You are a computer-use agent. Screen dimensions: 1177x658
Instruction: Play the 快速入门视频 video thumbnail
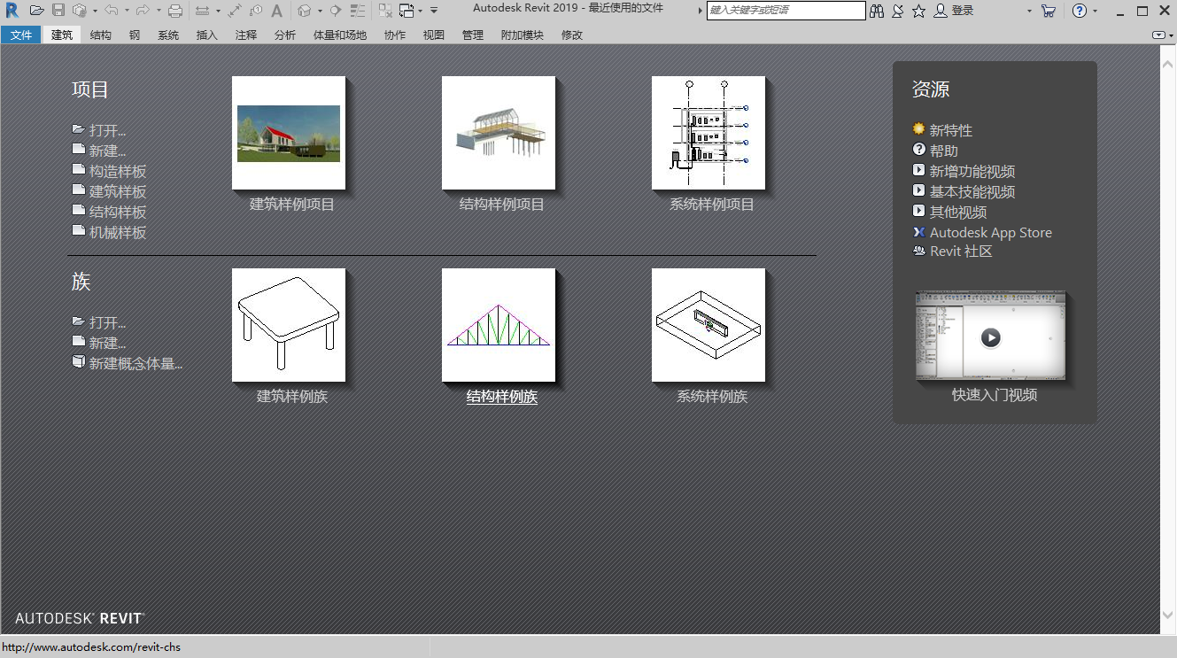[x=990, y=337]
